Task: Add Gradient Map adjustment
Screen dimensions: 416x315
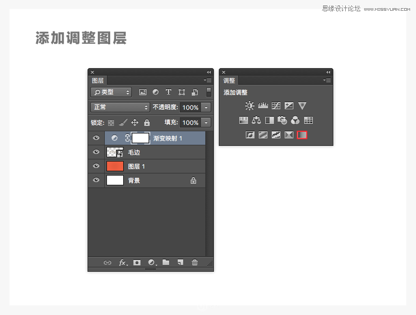Action: pyautogui.click(x=302, y=135)
